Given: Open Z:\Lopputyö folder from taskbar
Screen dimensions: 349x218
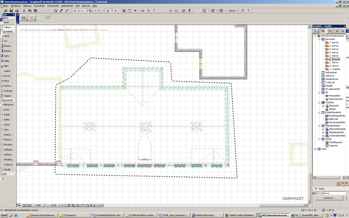Looking at the screenshot, I should [75, 215].
